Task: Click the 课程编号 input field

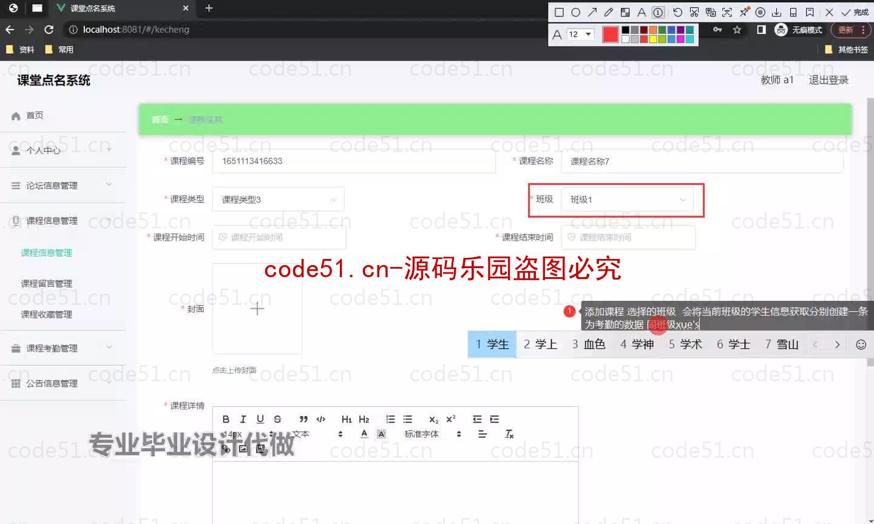Action: click(x=354, y=161)
